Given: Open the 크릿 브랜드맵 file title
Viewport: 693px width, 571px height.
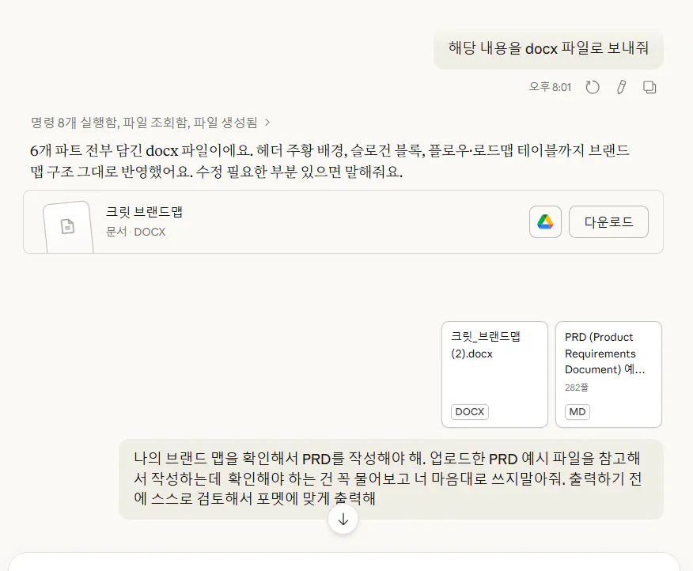Looking at the screenshot, I should pyautogui.click(x=144, y=212).
